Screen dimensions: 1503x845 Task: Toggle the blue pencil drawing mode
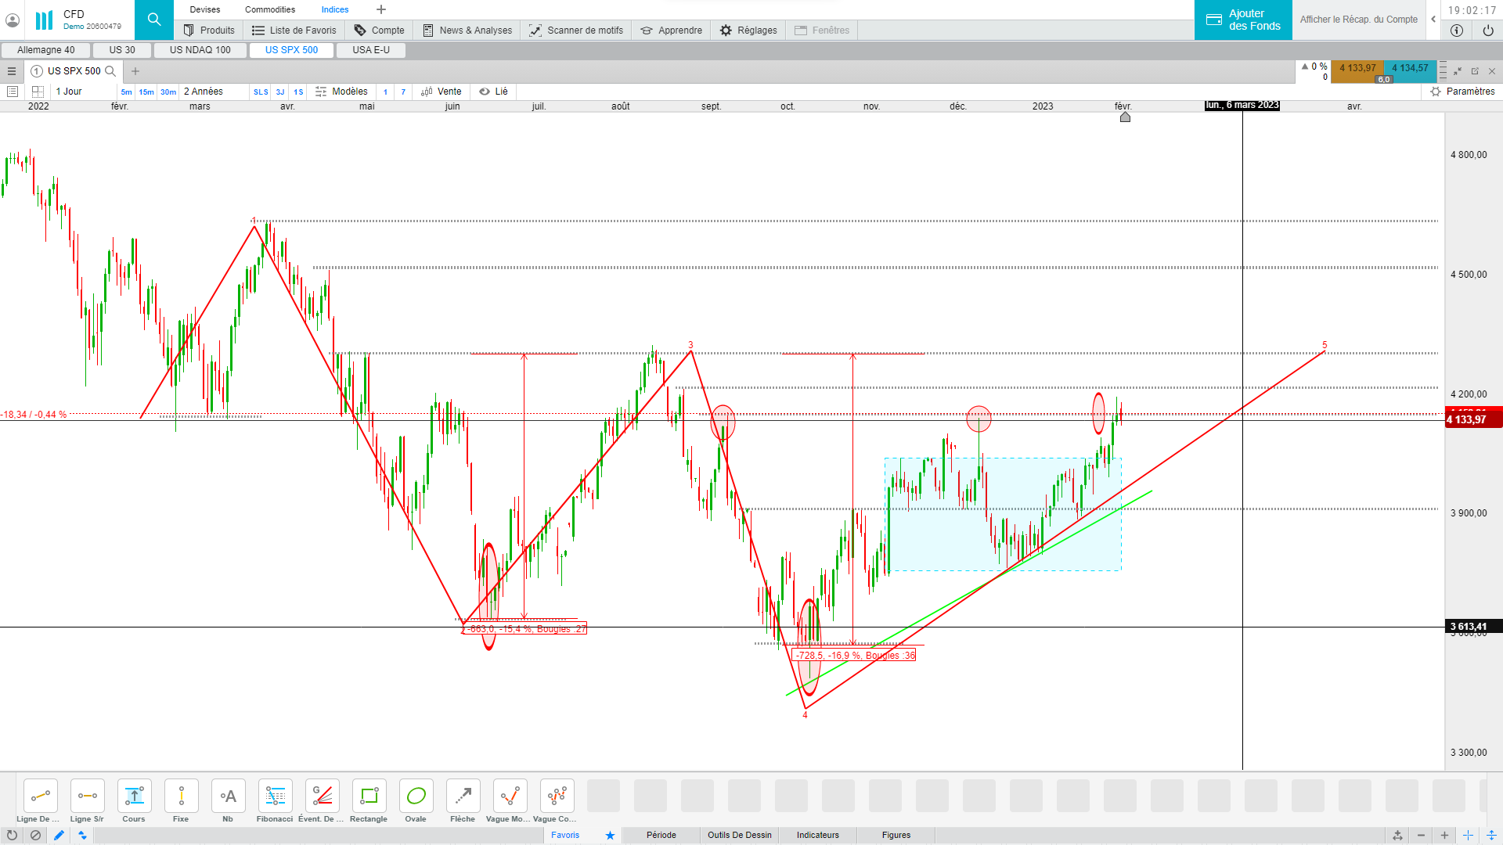(59, 835)
